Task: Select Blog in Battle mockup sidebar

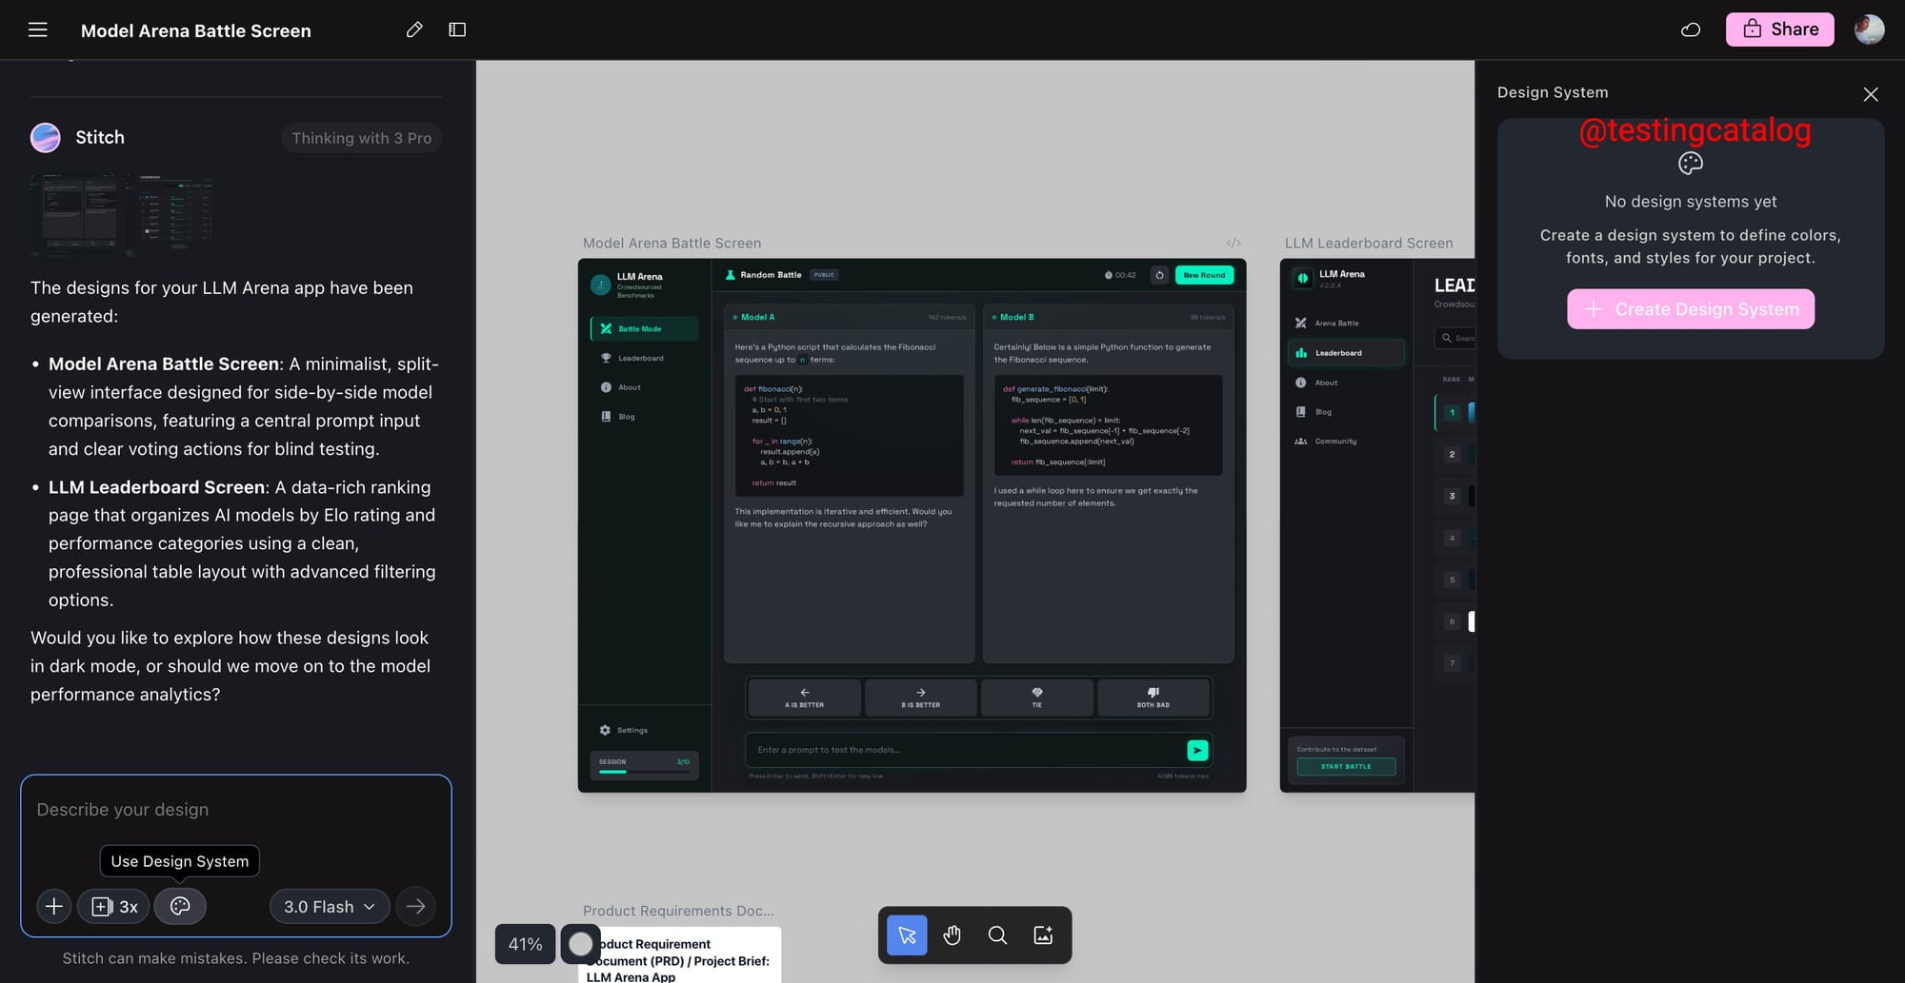Action: tap(644, 417)
